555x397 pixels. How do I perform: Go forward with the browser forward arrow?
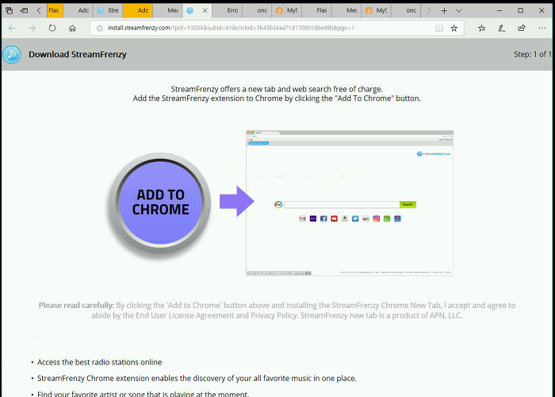[33, 29]
